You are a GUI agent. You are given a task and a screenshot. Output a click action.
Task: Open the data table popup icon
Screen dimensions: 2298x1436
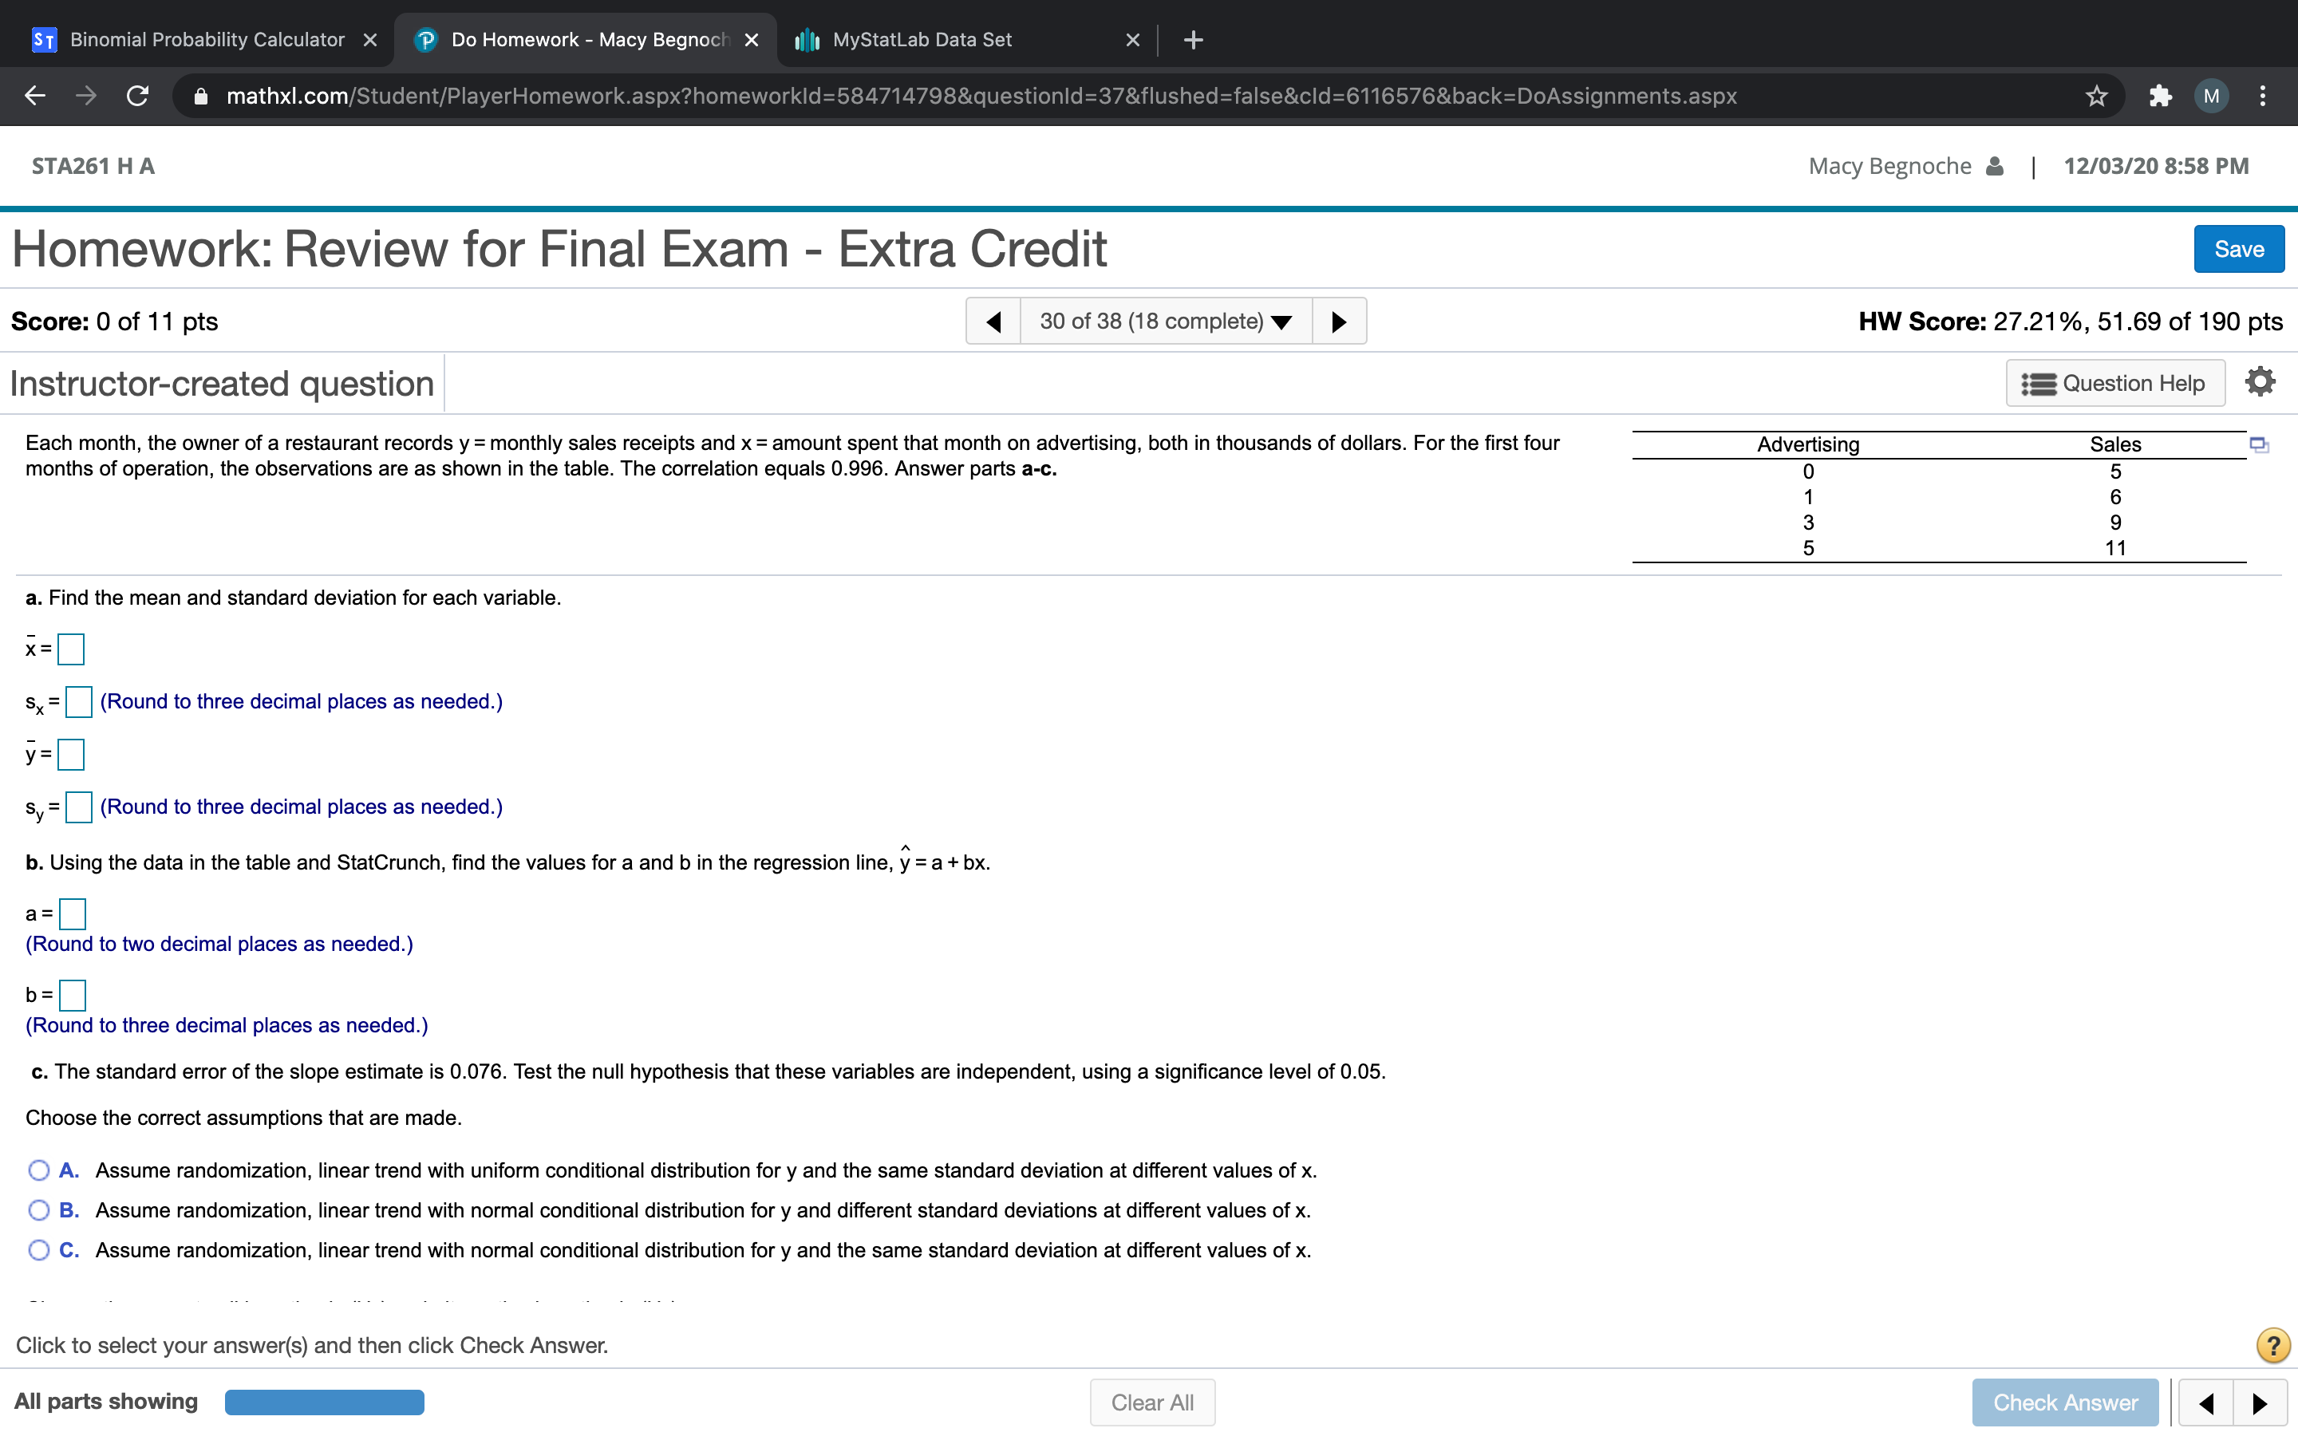[2258, 444]
